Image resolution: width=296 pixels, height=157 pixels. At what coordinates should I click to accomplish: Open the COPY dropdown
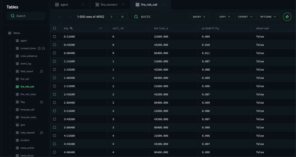[x=225, y=17]
